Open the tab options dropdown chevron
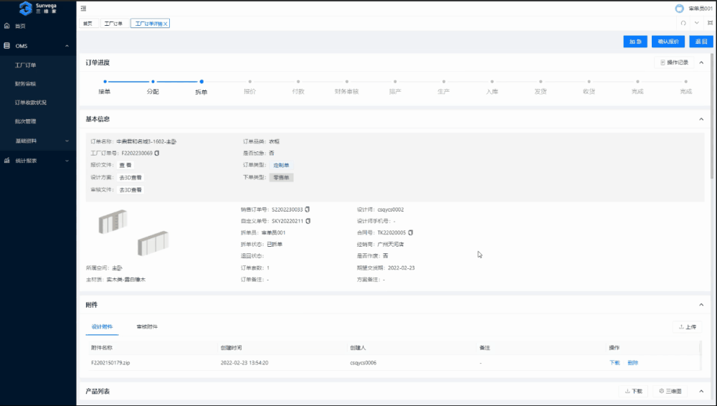The image size is (717, 406). (x=696, y=23)
